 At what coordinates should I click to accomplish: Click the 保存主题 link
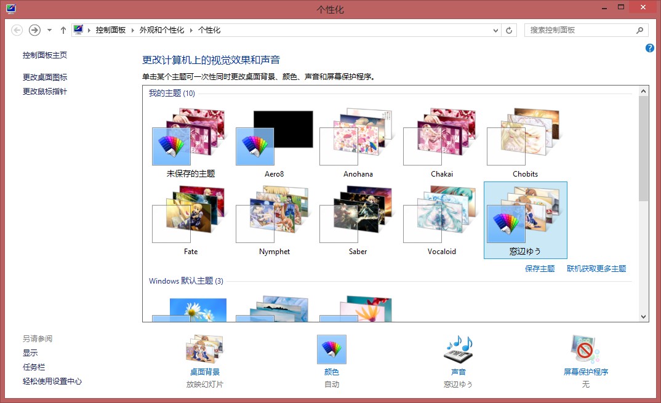point(540,269)
